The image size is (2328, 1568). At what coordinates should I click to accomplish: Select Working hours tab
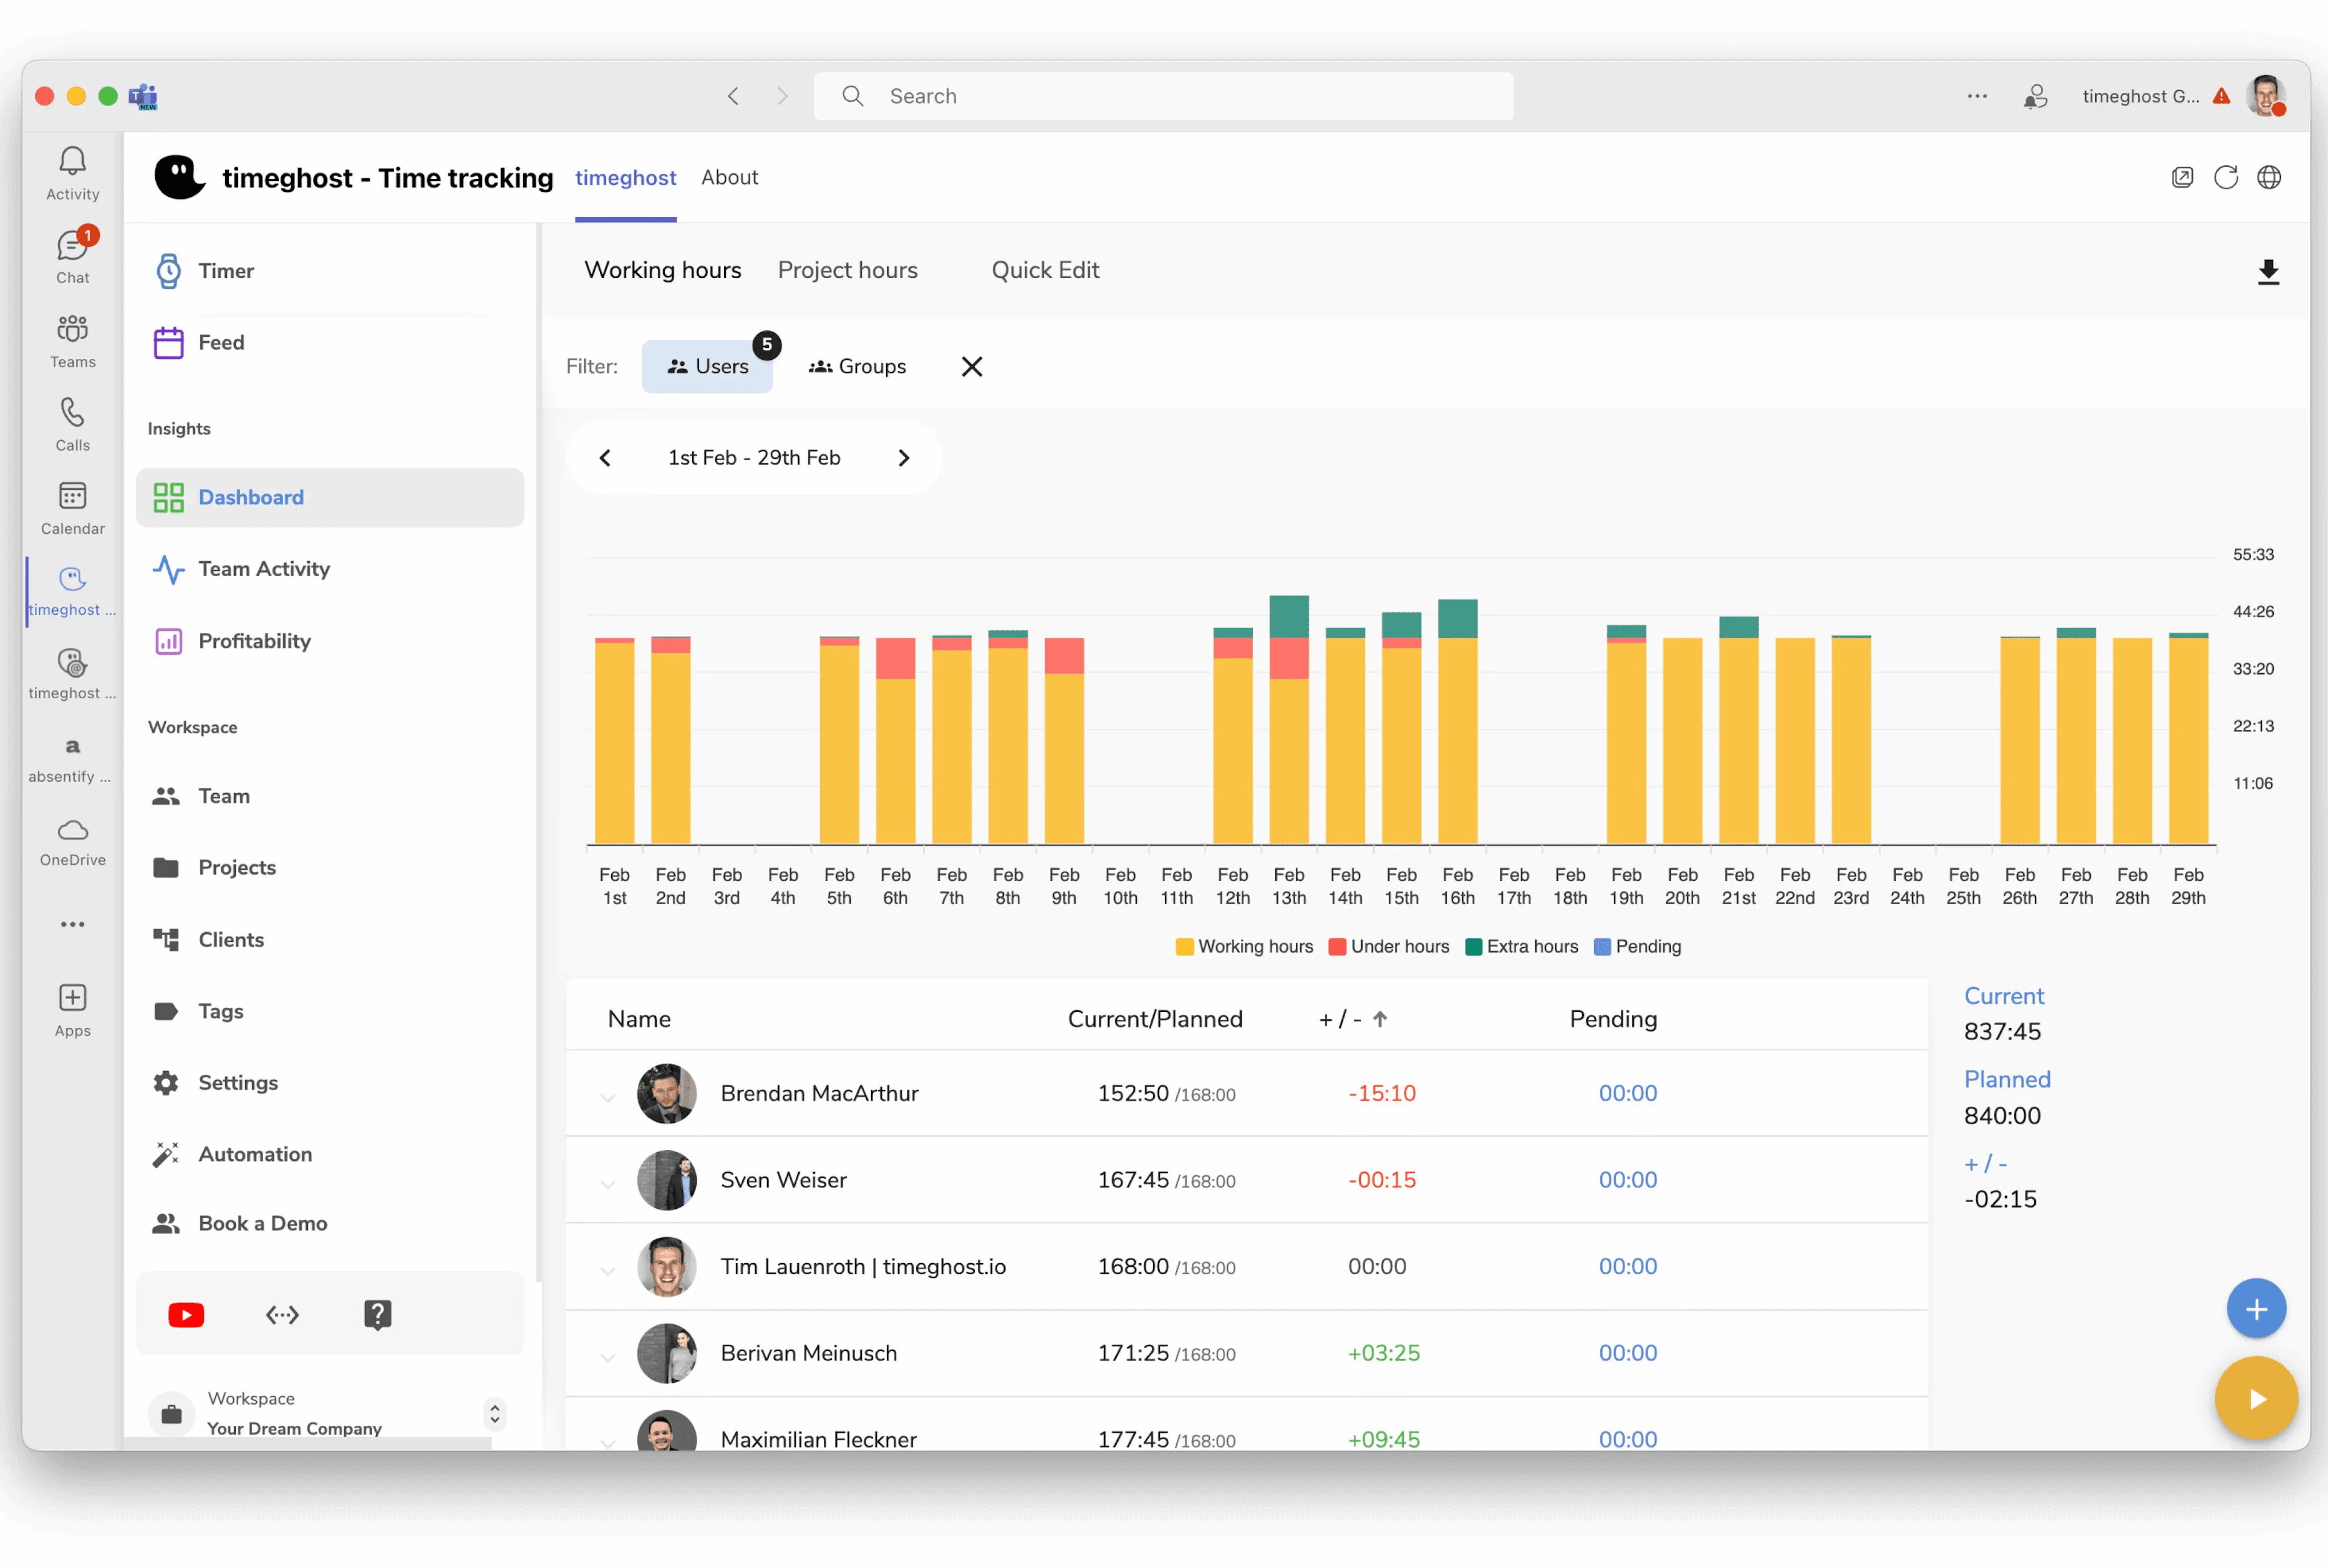pos(663,270)
